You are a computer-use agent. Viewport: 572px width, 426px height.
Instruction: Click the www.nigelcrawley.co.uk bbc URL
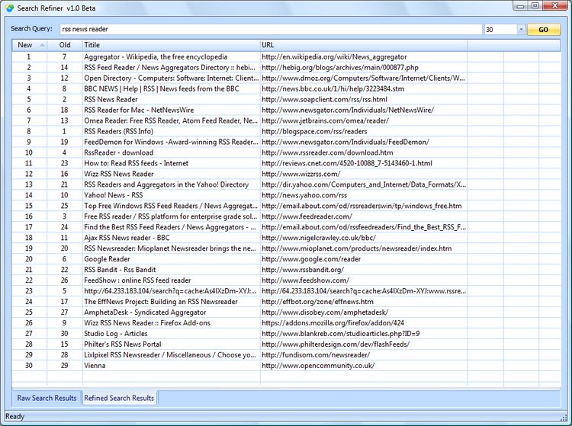click(319, 238)
